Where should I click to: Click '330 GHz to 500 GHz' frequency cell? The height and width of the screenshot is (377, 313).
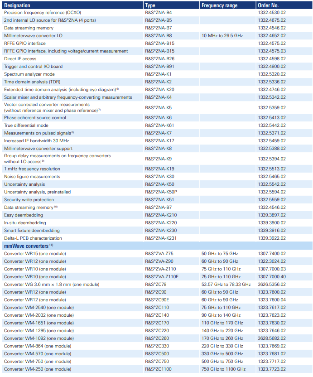(x=222, y=353)
